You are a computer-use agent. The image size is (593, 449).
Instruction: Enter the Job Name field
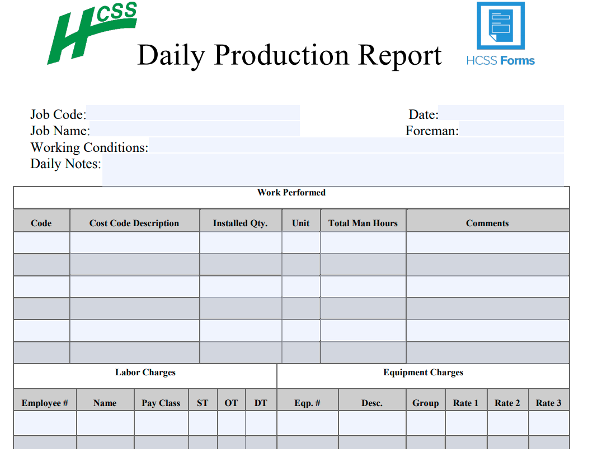coord(194,130)
